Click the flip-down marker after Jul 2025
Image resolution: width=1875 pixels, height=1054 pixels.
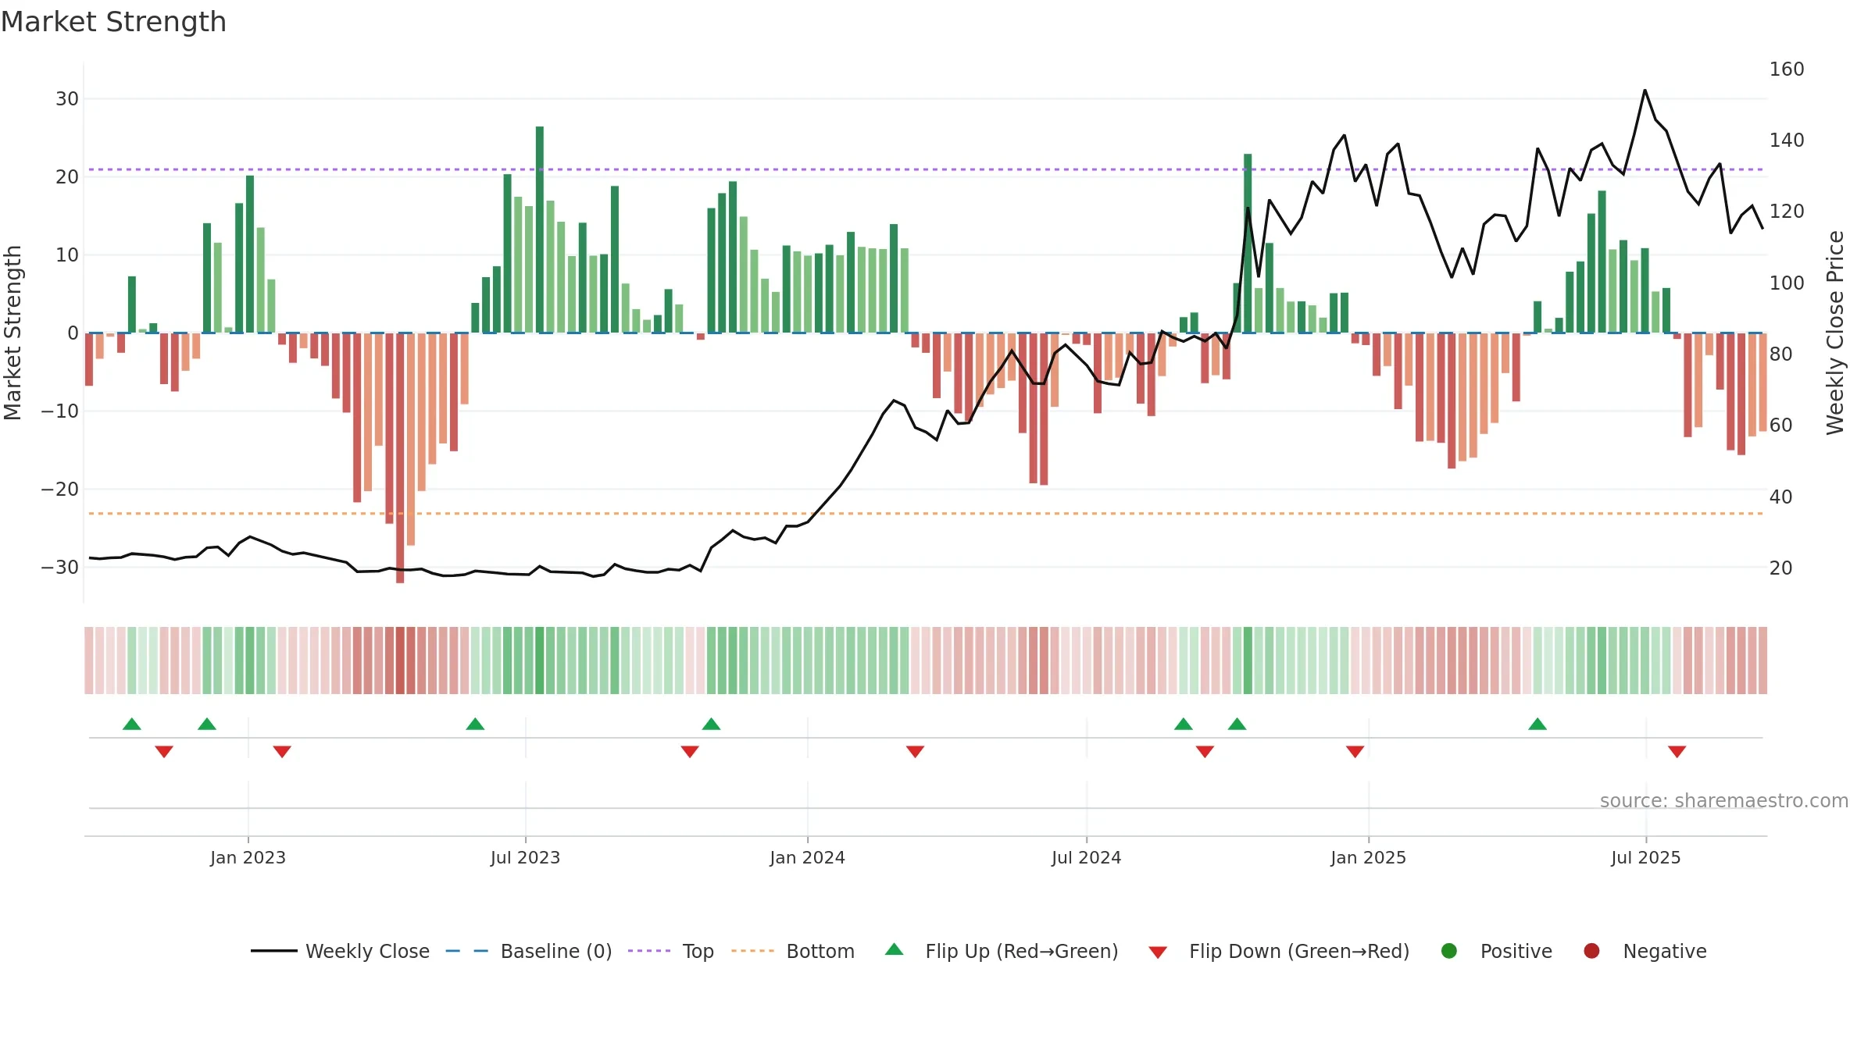(x=1677, y=752)
